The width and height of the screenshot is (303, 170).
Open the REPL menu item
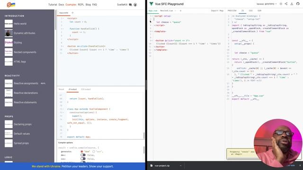81,5
